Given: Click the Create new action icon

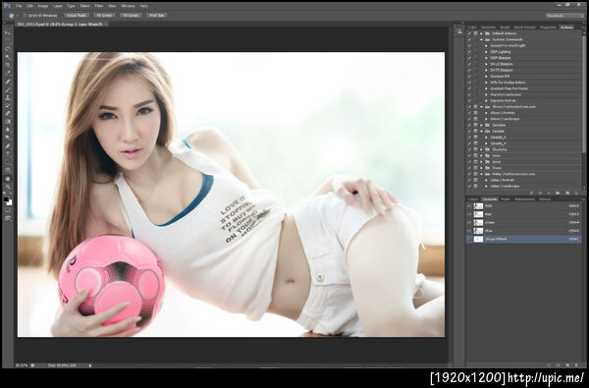Looking at the screenshot, I should pos(566,193).
